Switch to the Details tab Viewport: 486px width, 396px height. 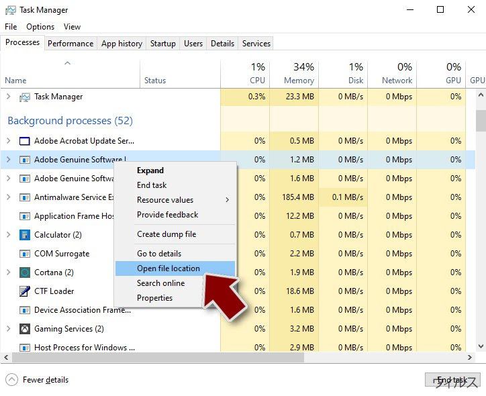point(222,44)
